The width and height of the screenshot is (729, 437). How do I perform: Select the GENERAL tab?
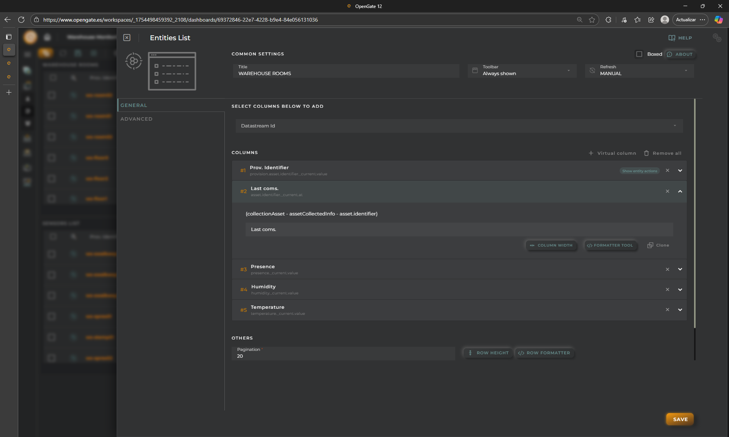[134, 105]
